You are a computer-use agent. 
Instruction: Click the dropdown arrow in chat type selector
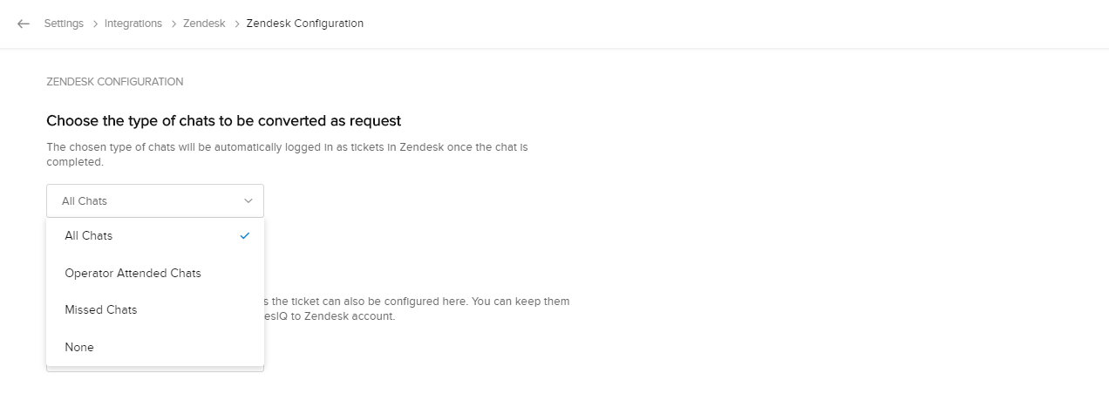248,200
